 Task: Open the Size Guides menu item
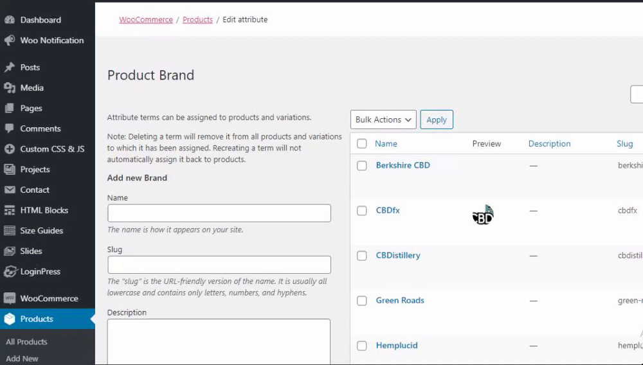pos(41,231)
